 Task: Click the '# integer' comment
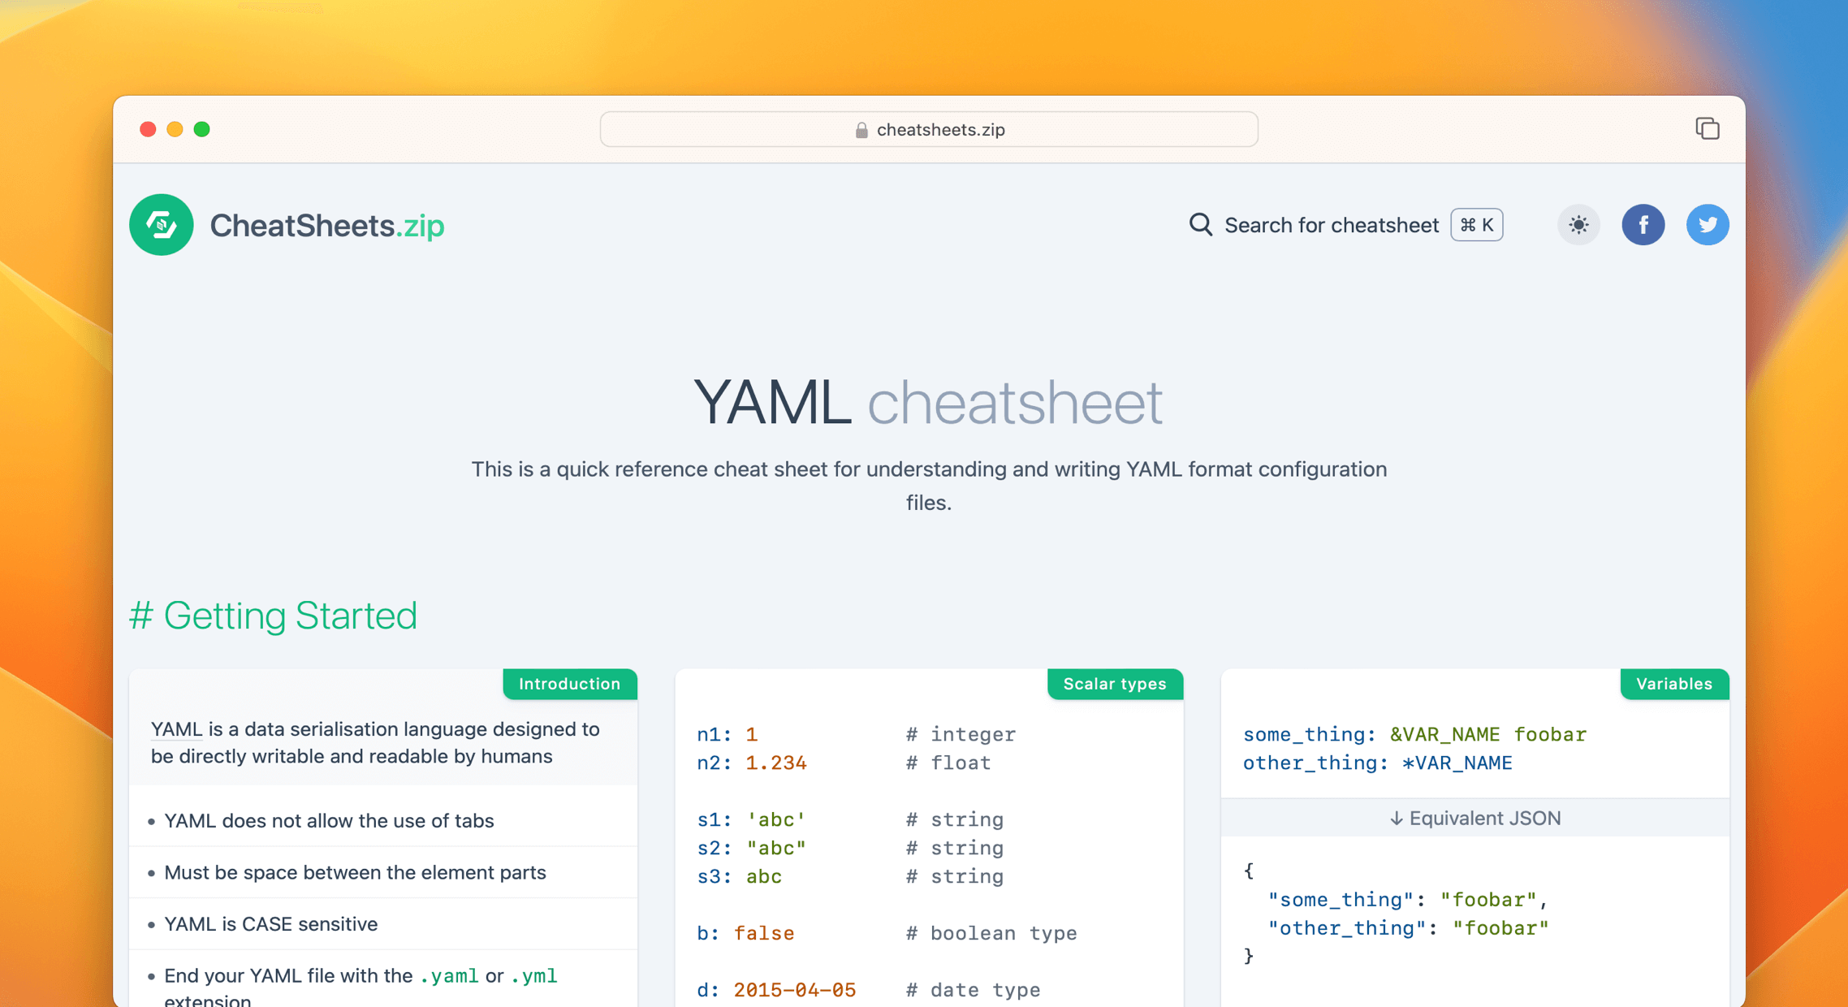point(961,734)
